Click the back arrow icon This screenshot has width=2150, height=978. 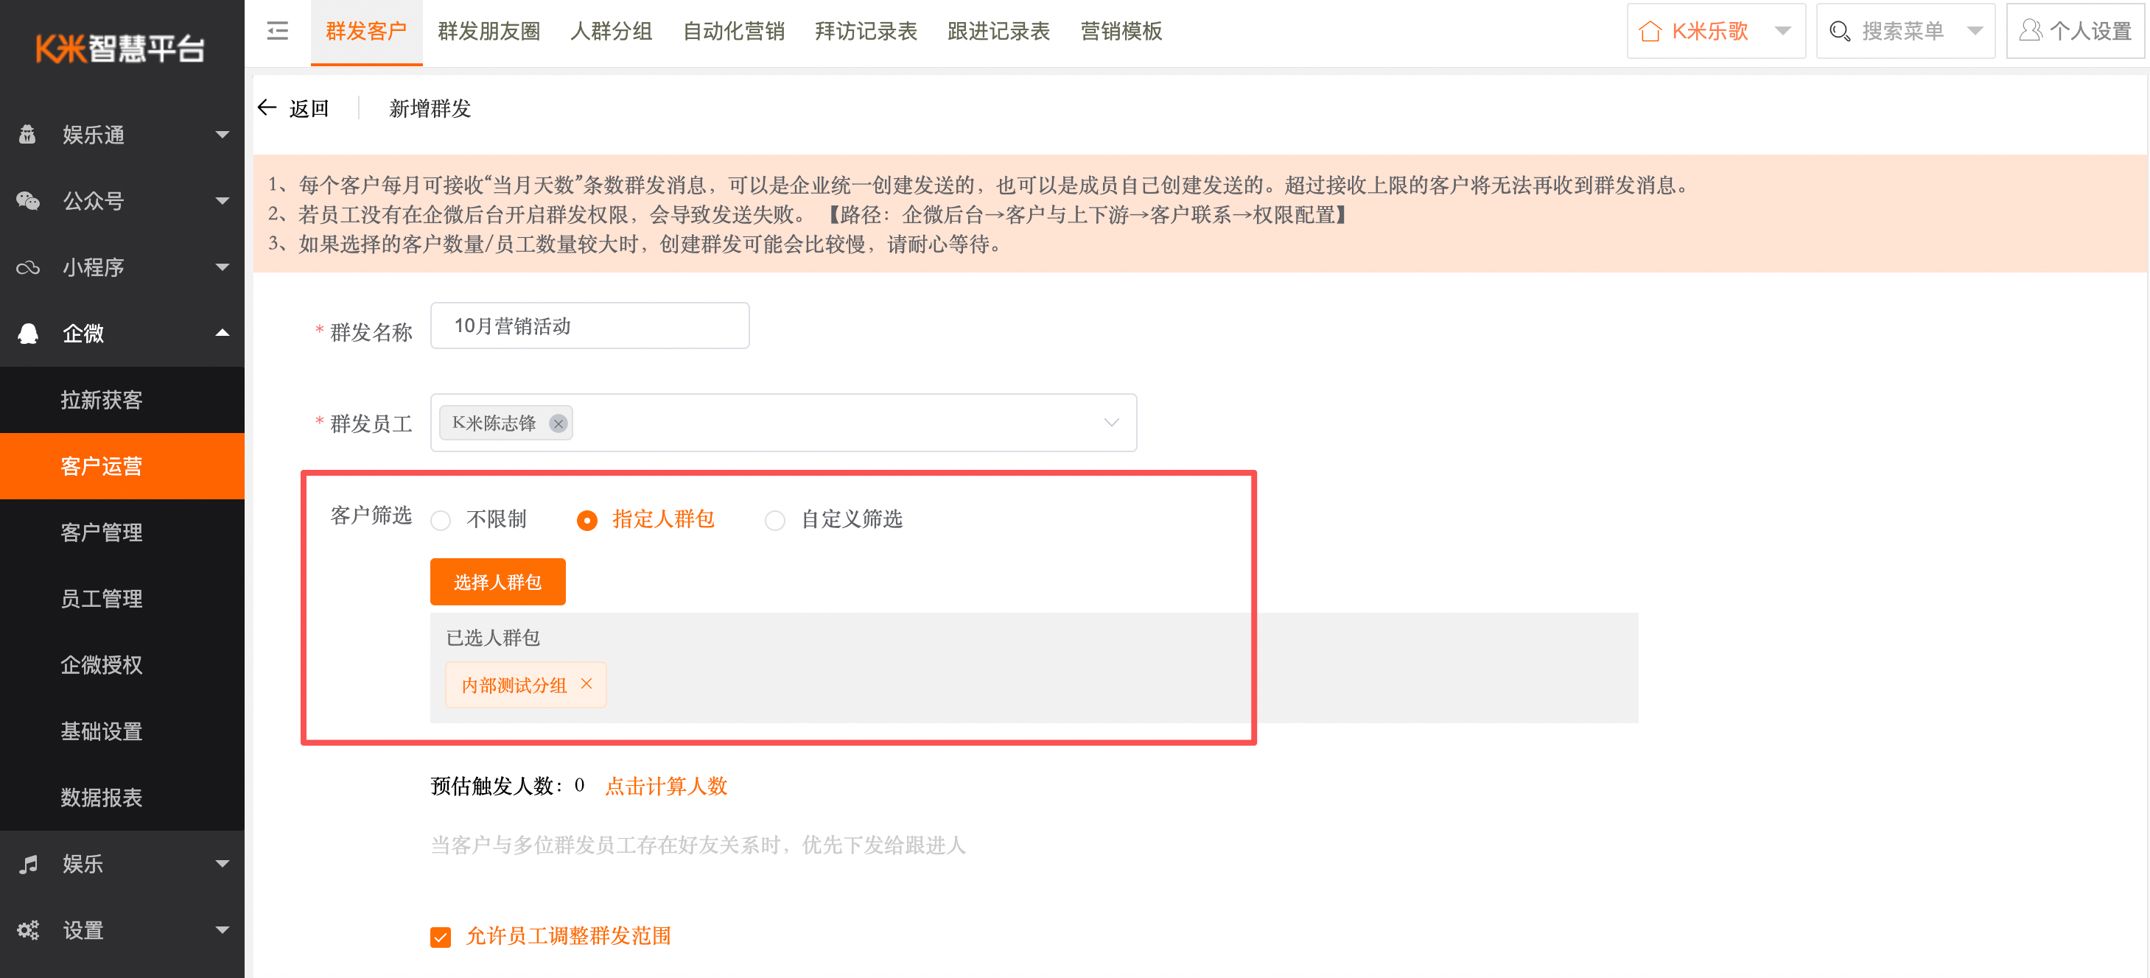(x=267, y=108)
